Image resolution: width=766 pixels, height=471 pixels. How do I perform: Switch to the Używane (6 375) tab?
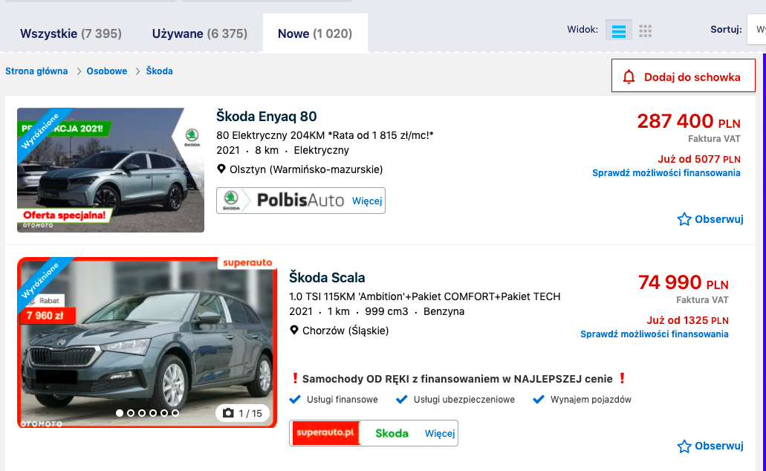coord(199,33)
